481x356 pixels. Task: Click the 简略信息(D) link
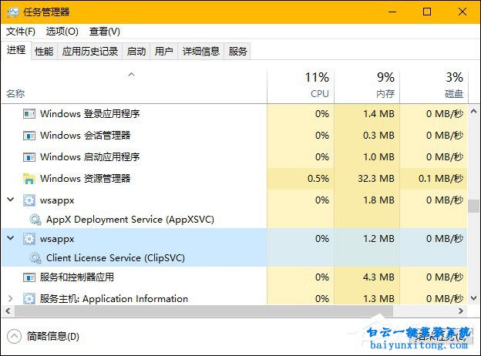(x=52, y=337)
